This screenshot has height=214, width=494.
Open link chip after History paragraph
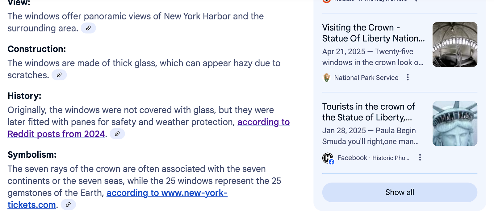(117, 134)
